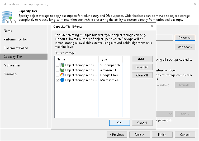Confirm with OK button
This screenshot has height=141, width=199.
(x=119, y=123)
